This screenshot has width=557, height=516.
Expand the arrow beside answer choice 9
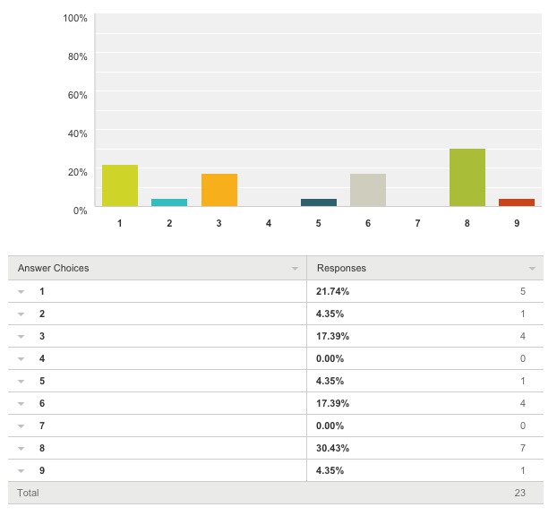(x=21, y=471)
